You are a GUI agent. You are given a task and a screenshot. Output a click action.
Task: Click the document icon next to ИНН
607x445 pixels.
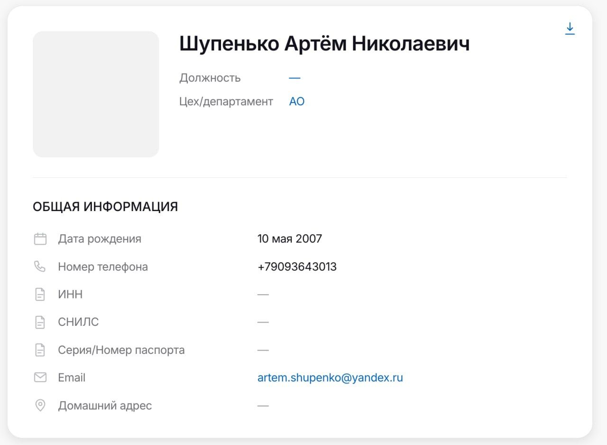[x=40, y=295]
